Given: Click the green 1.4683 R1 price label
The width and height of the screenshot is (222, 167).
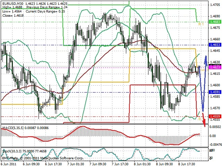Looking at the screenshot, I should 215,22.
